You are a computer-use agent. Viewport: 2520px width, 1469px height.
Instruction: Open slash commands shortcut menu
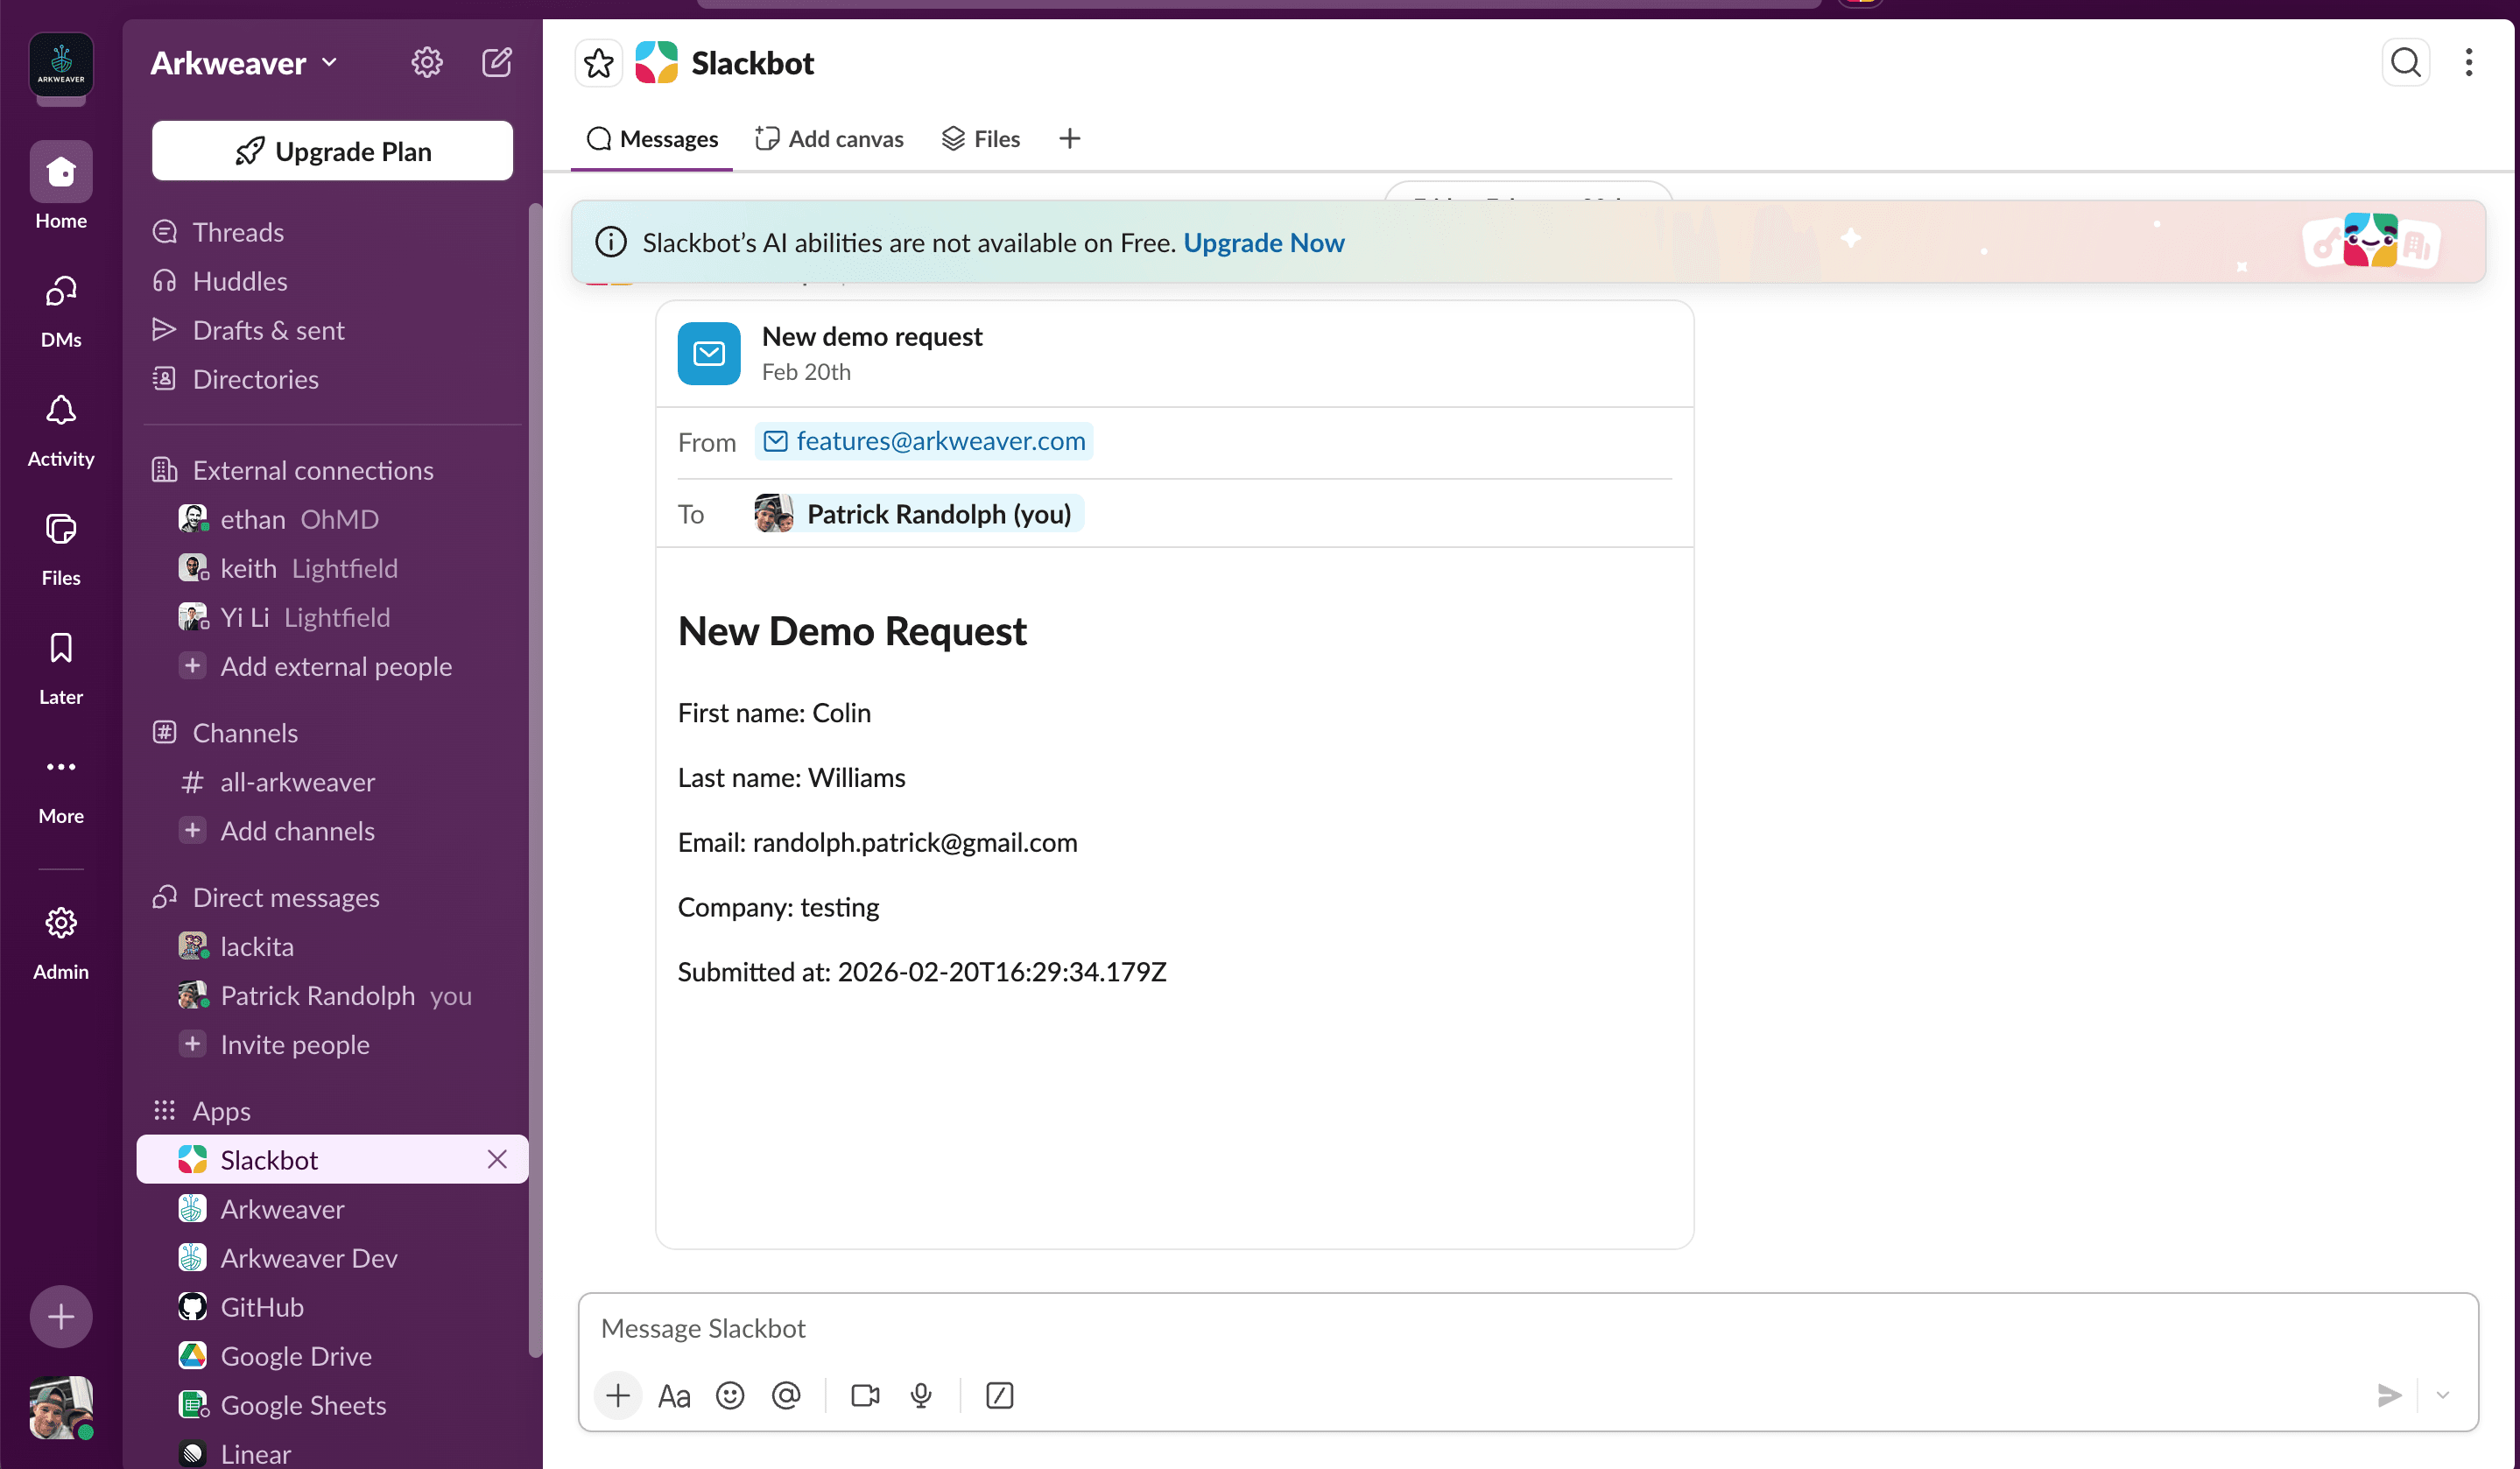pyautogui.click(x=999, y=1395)
